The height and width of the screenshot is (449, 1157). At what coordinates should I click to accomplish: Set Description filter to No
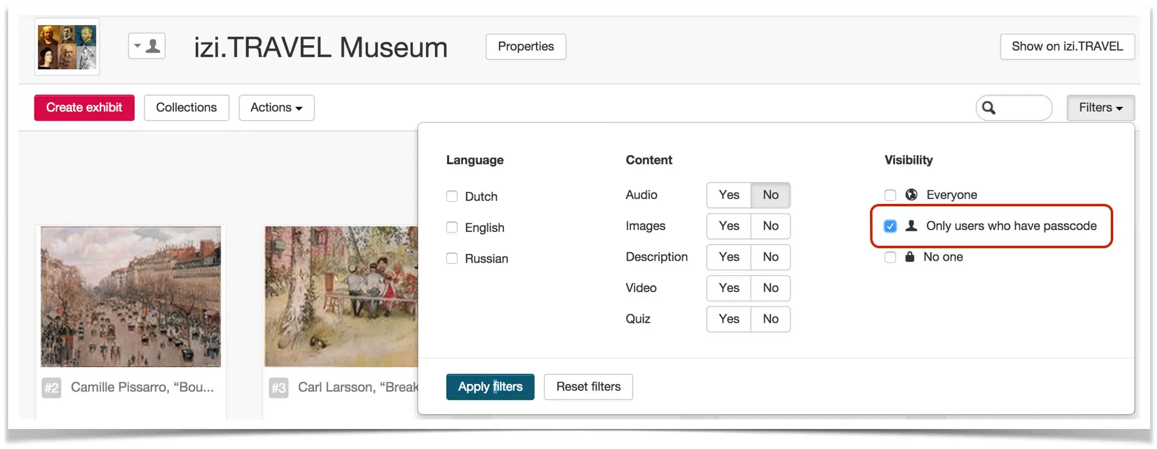tap(770, 257)
